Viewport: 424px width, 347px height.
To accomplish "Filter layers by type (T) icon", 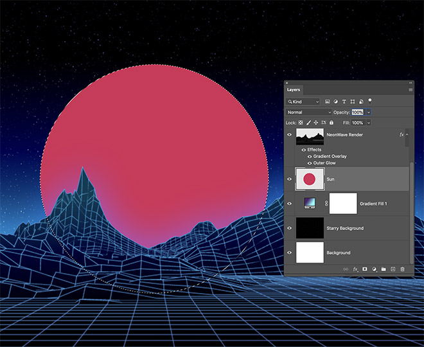I will click(x=344, y=102).
